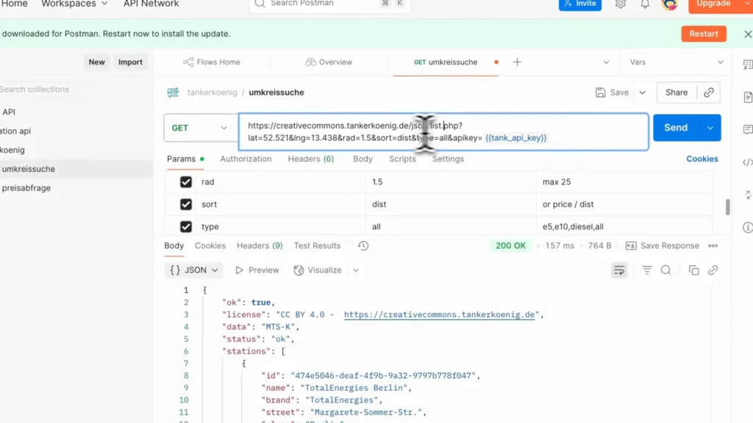Uncheck the rad parameter checkbox
Screen dimensions: 753x423
pyautogui.click(x=186, y=182)
